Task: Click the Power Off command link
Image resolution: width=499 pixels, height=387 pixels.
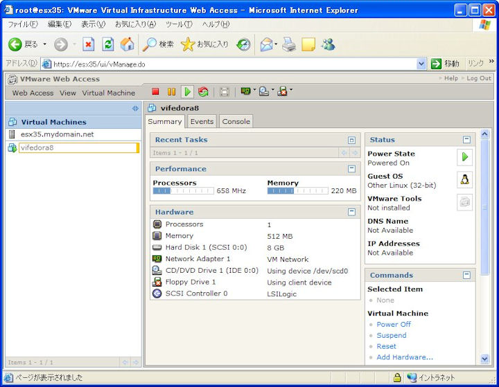Action: [394, 325]
